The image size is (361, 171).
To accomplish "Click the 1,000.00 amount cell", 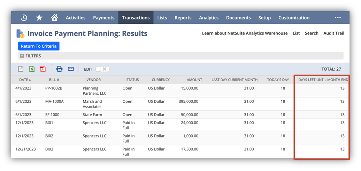I will click(191, 136).
